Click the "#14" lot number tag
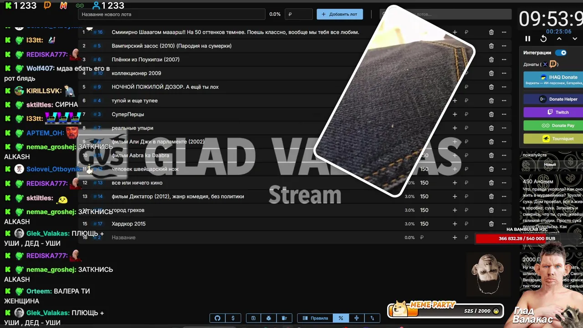The width and height of the screenshot is (583, 328). click(x=98, y=196)
